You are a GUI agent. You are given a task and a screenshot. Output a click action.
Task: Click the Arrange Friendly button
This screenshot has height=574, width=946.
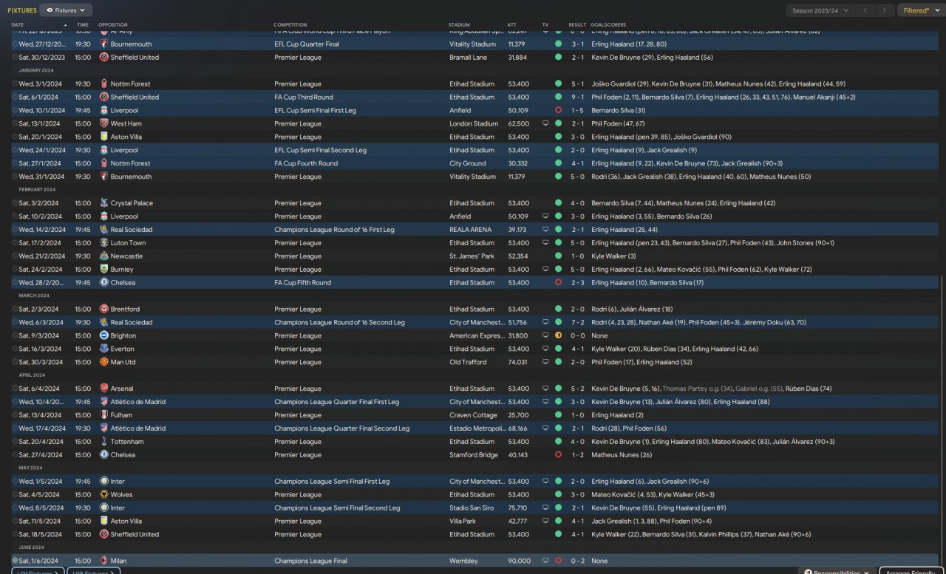(x=911, y=571)
